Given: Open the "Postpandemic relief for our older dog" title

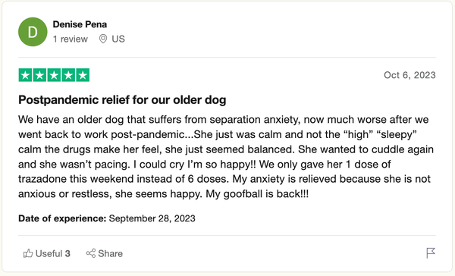Looking at the screenshot, I should coord(122,100).
